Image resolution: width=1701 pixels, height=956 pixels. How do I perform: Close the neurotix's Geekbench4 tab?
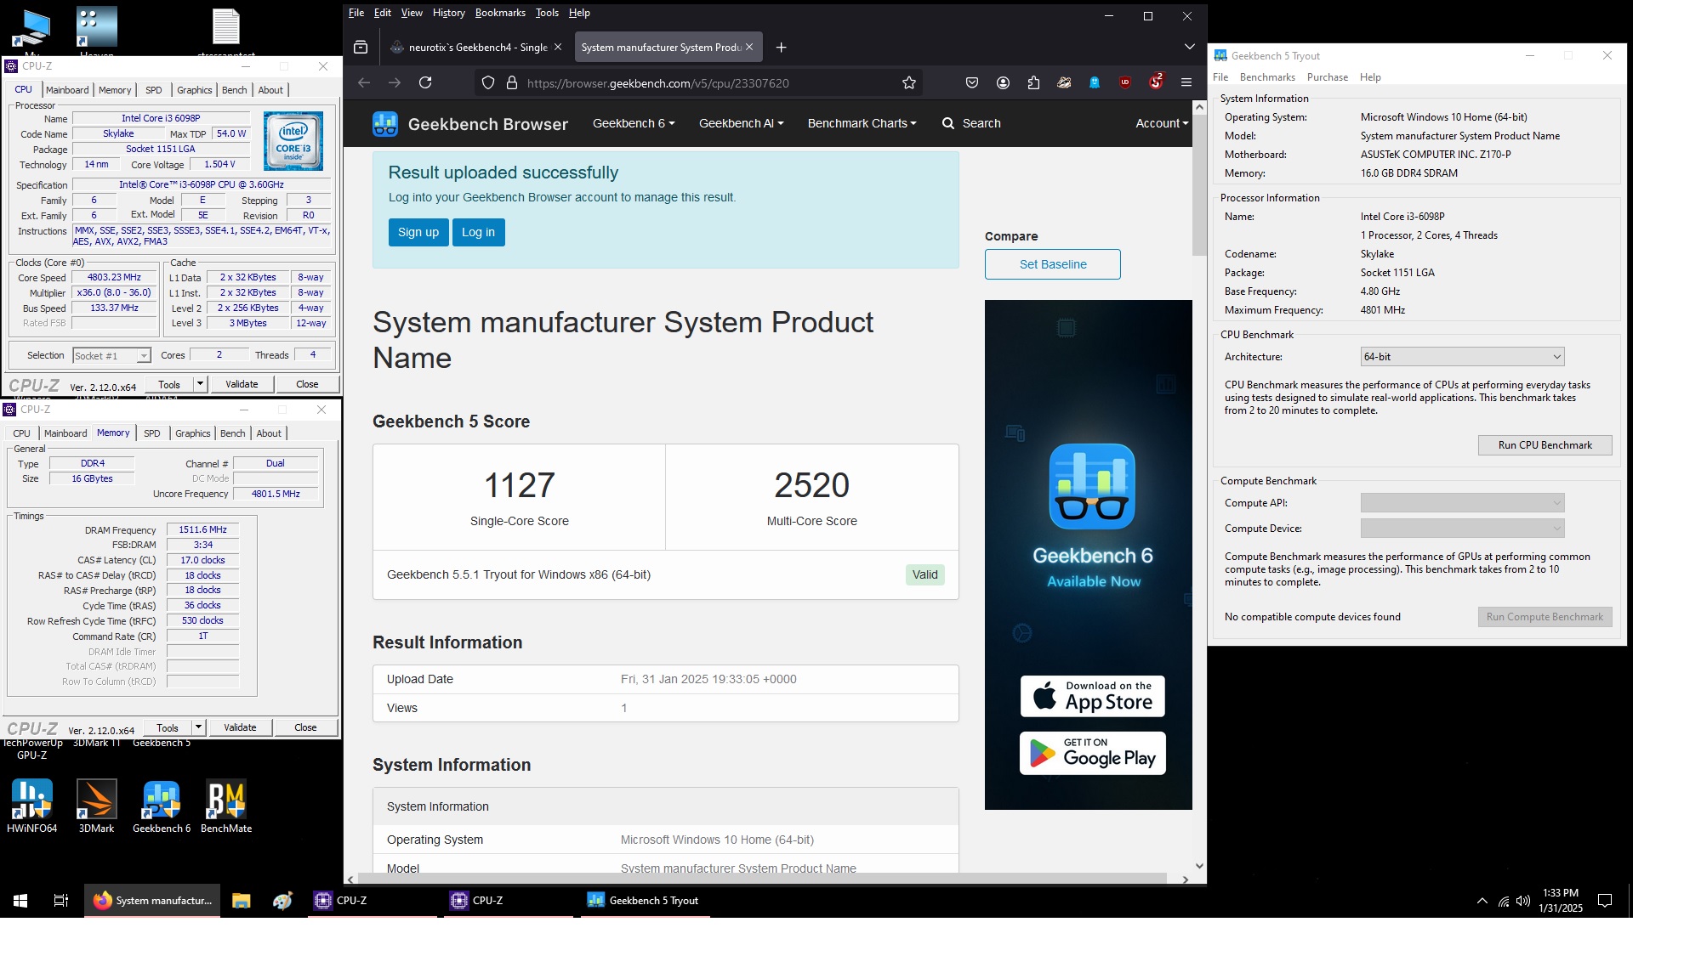pyautogui.click(x=558, y=47)
